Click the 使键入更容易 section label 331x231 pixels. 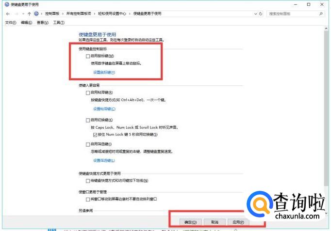coord(89,85)
